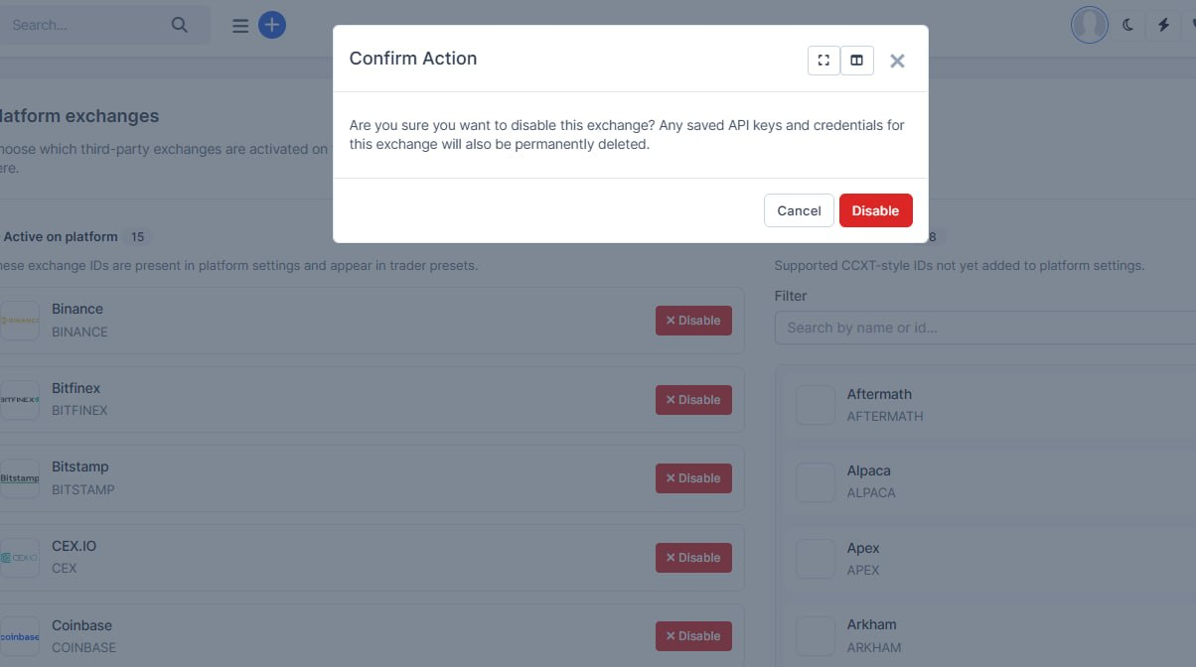Disable the CEX.IO exchange

point(693,558)
